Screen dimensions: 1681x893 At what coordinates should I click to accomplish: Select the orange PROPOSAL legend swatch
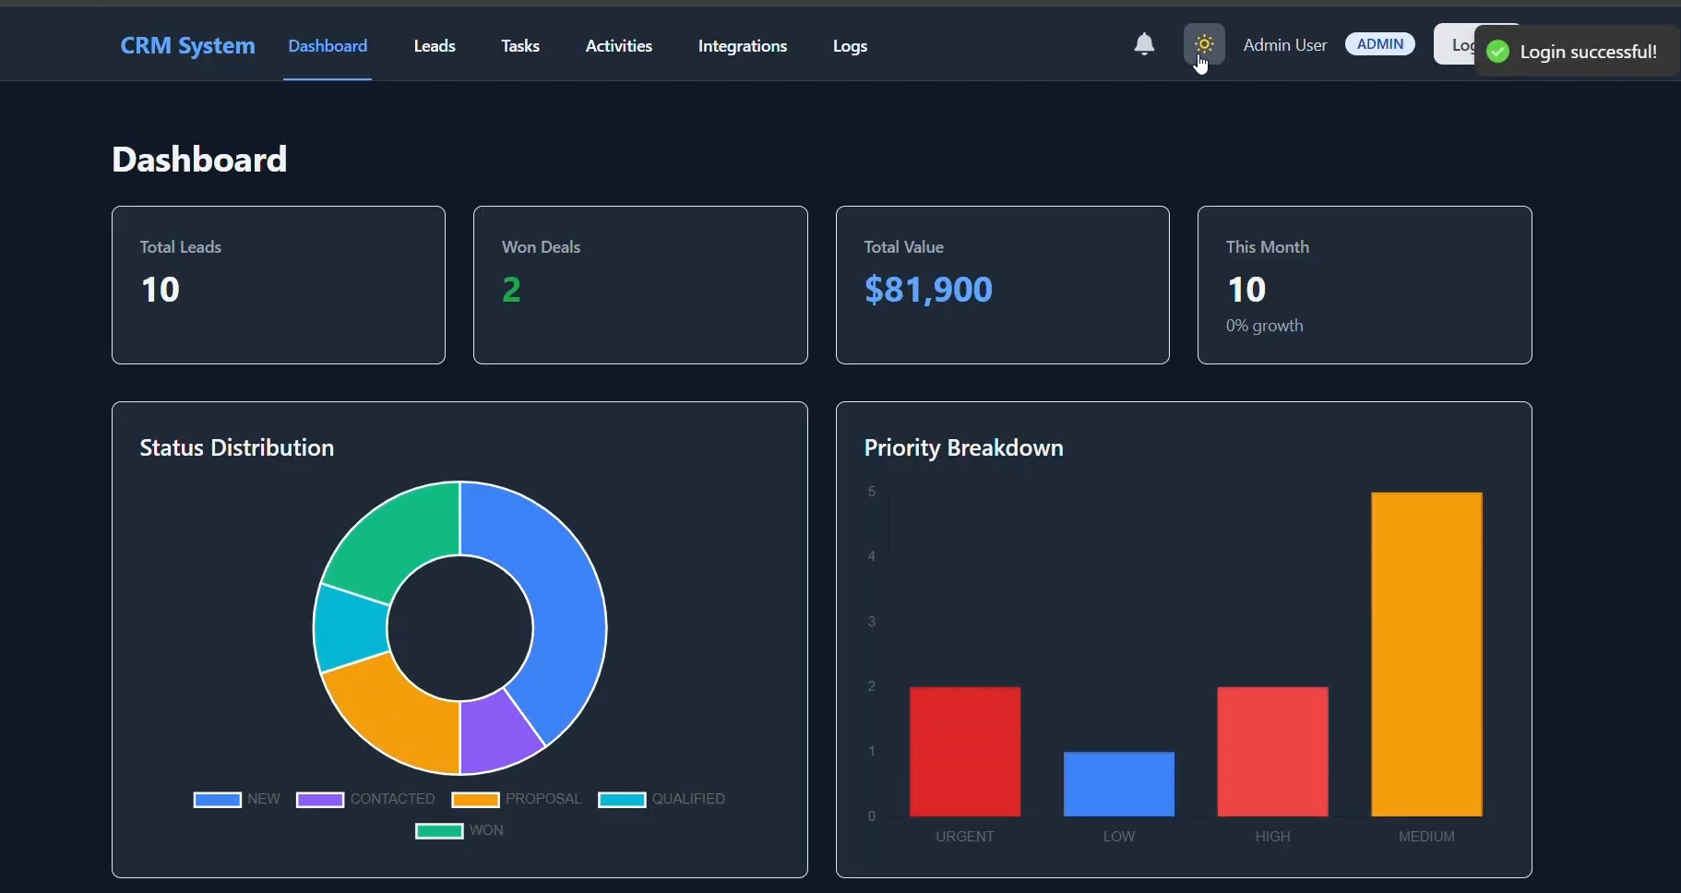pyautogui.click(x=474, y=800)
